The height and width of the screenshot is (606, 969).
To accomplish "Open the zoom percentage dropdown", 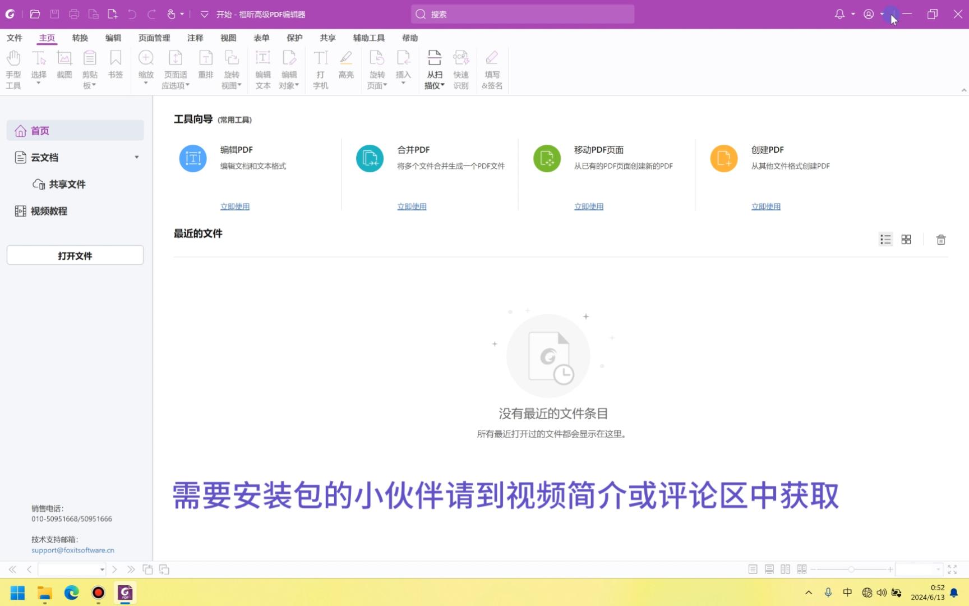I will [938, 570].
